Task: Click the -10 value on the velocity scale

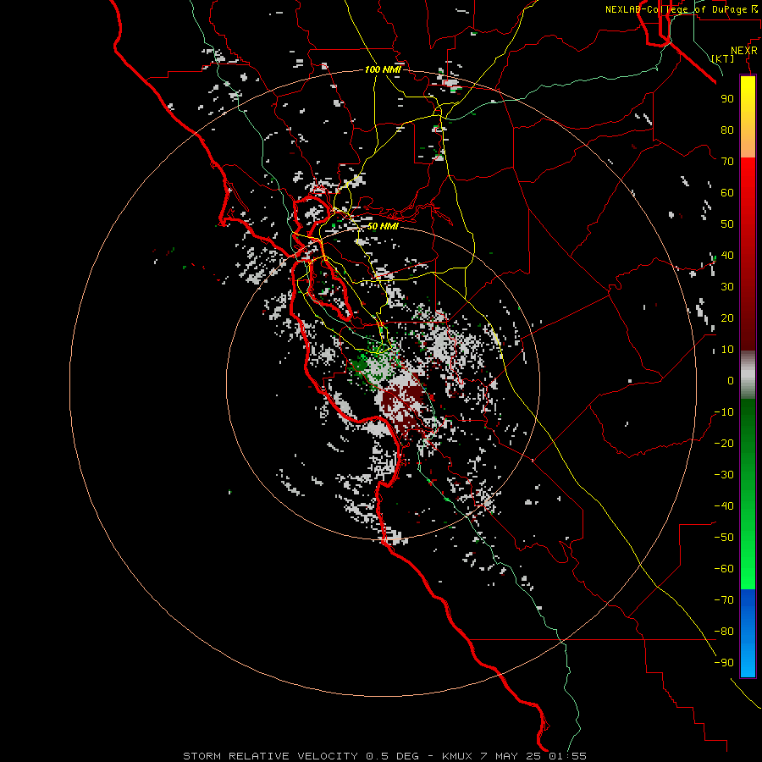Action: [724, 412]
